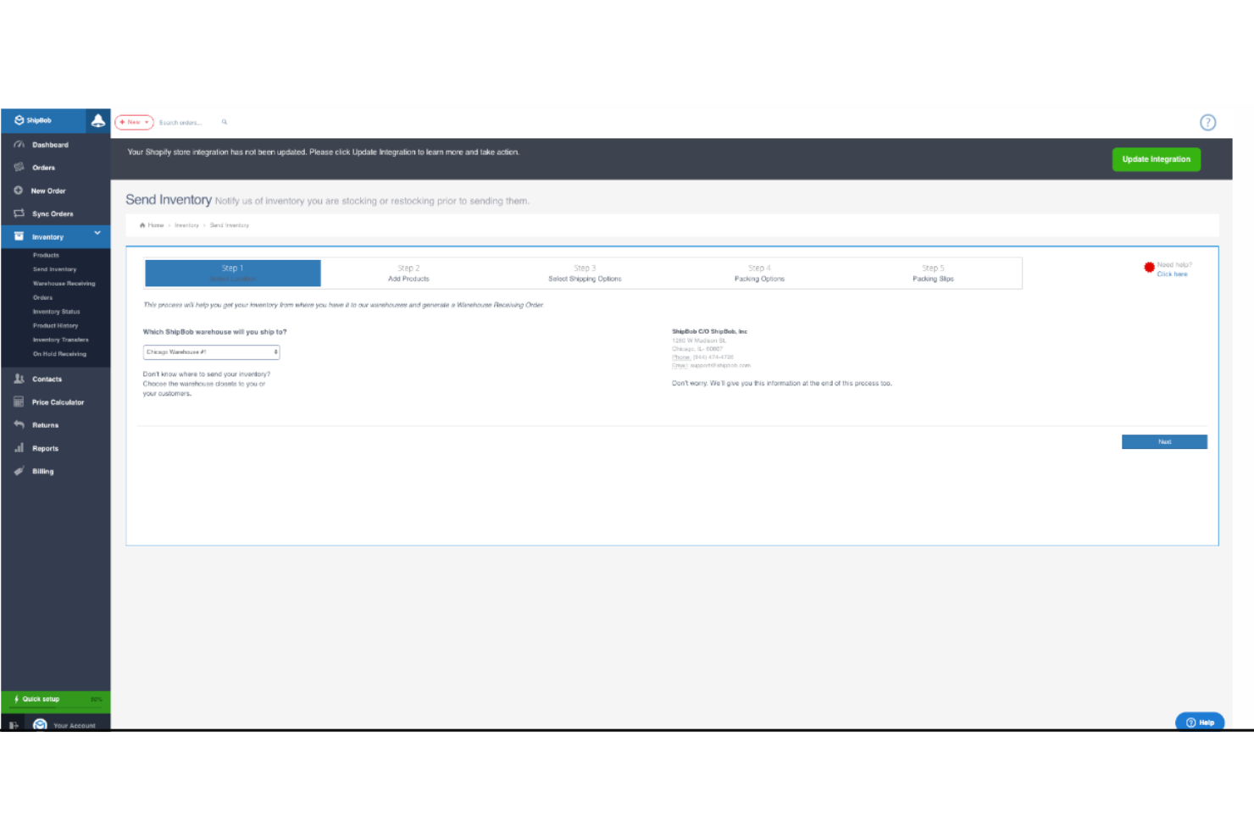Screen dimensions: 1254x836
Task: Select the Orders icon in sidebar
Action: tap(19, 167)
